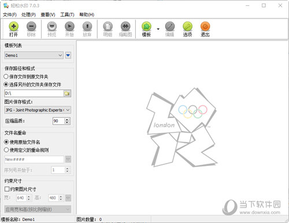Minimize the 轻松水印 window
289x223 pixels.
[247, 6]
